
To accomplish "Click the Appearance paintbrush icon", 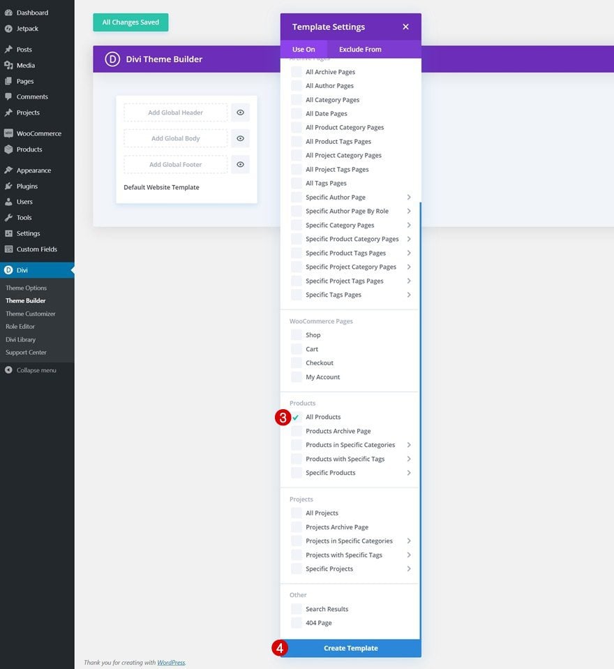I will (8, 170).
